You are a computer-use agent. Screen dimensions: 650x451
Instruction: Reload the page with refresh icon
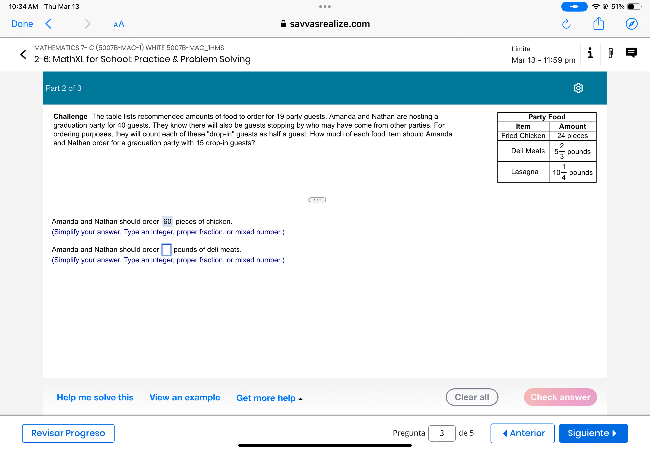(566, 24)
